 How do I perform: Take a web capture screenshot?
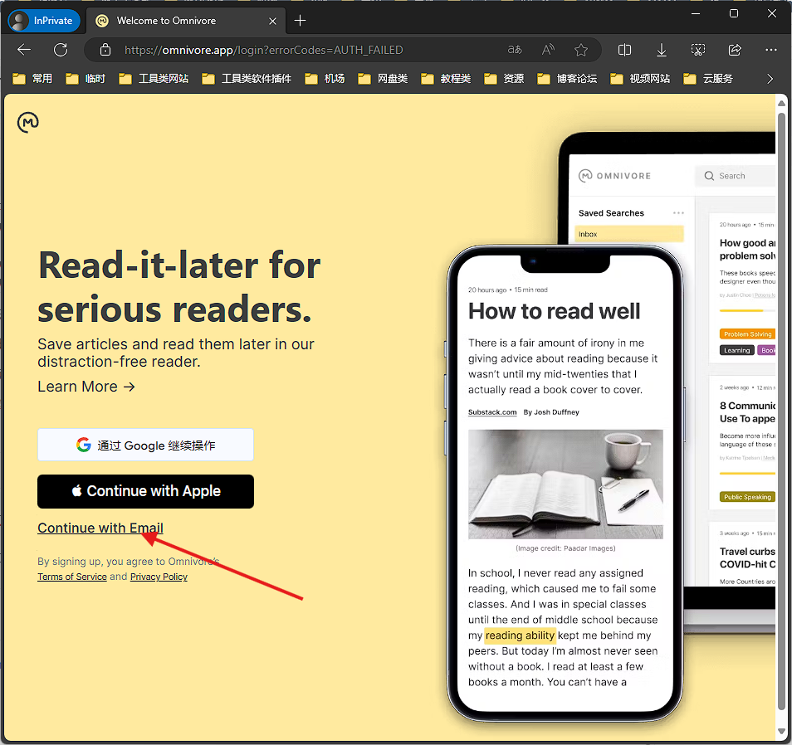tap(697, 50)
